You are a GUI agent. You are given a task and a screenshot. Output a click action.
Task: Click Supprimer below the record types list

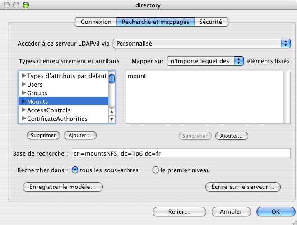44,135
